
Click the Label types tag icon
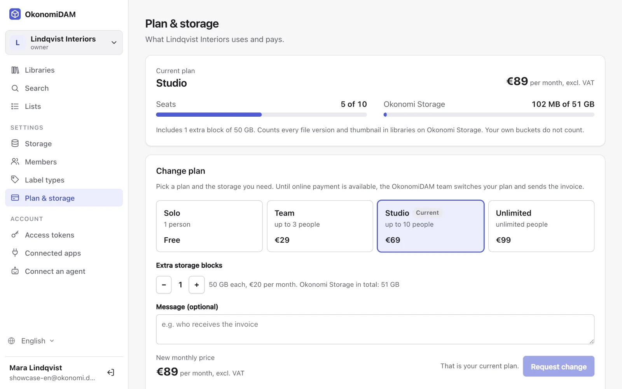15,180
